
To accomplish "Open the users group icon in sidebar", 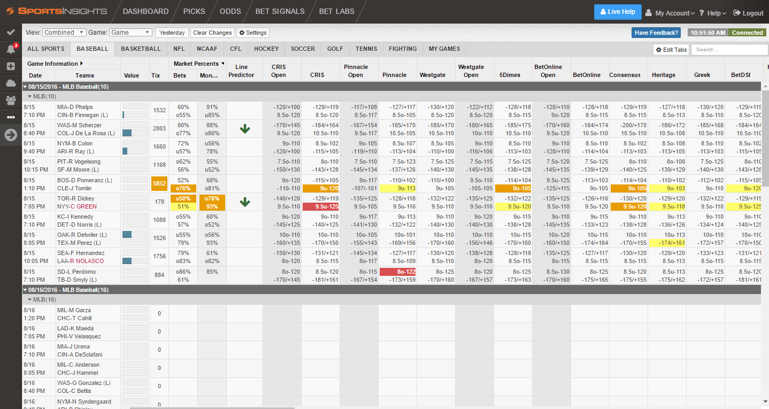I will [11, 100].
